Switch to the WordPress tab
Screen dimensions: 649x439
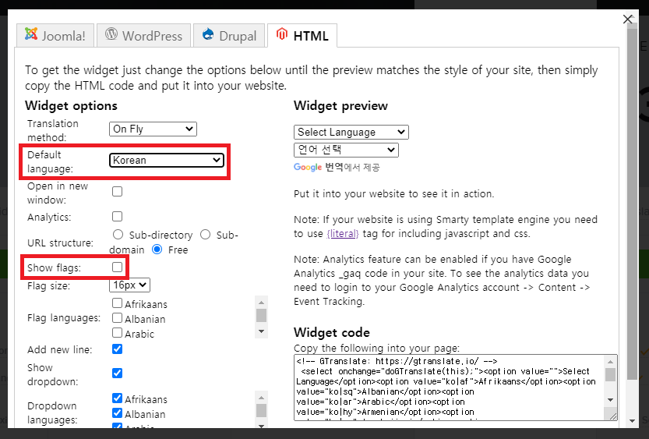pos(143,36)
